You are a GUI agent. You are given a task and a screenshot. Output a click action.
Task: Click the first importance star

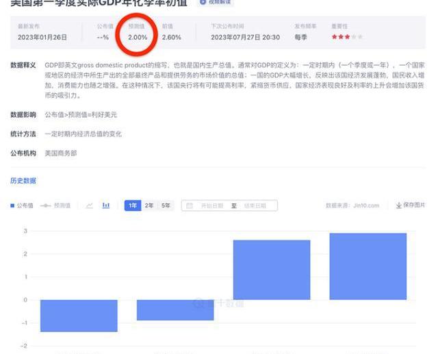tap(335, 36)
